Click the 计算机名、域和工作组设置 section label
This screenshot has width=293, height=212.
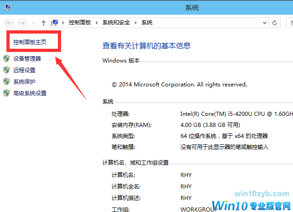tap(135, 163)
